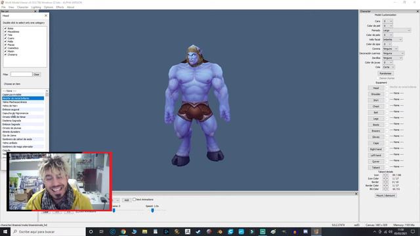Close the Head item picker dialog
420x236 pixels.
[x=46, y=16]
